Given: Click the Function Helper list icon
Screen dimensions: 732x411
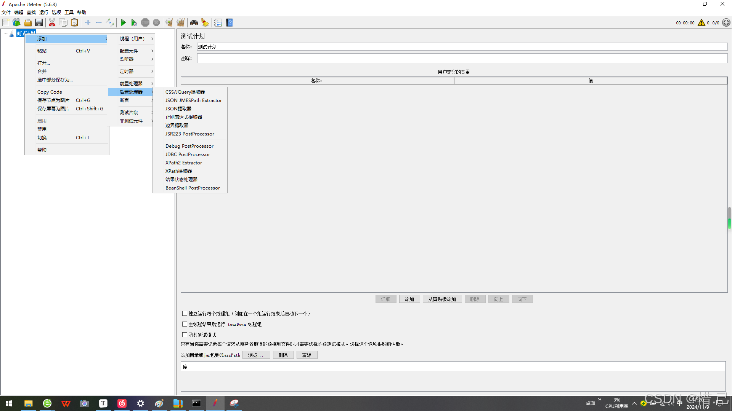Looking at the screenshot, I should click(218, 23).
